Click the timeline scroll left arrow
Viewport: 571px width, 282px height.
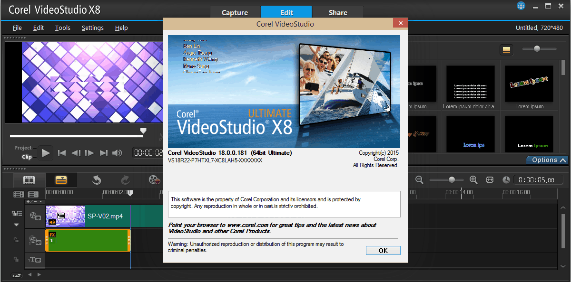tap(30, 274)
